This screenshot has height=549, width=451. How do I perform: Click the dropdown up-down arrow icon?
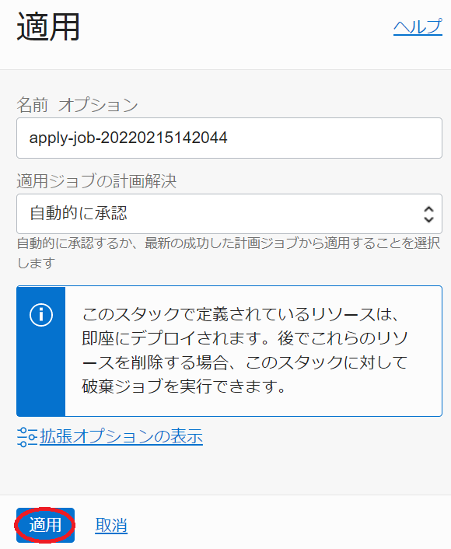(428, 214)
